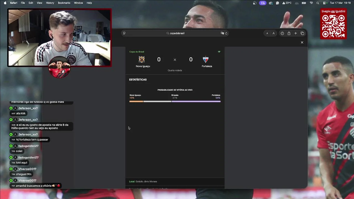Open the Edit menu
The image size is (354, 199).
click(x=31, y=3)
